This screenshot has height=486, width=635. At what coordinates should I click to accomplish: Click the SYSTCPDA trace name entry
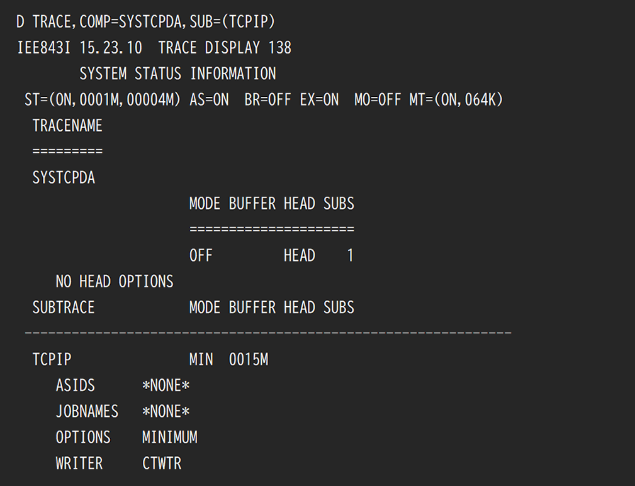(64, 178)
